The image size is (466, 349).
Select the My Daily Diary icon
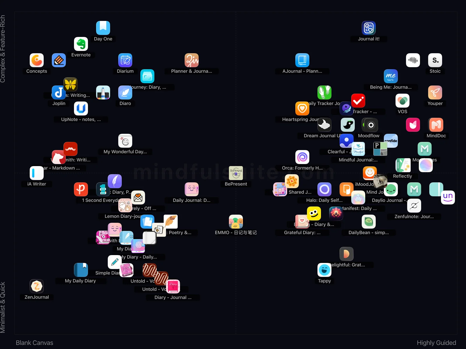(x=81, y=270)
